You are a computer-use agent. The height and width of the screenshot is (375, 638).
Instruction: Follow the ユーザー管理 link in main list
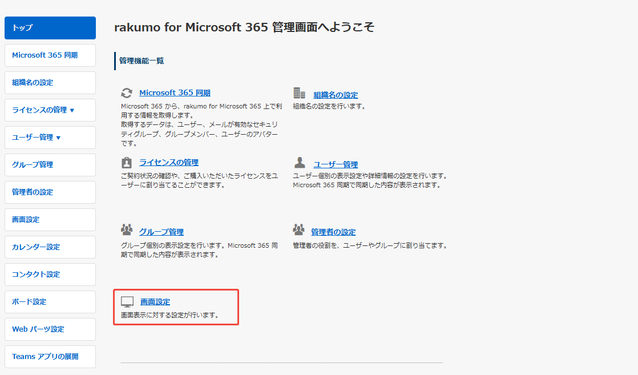(x=336, y=164)
